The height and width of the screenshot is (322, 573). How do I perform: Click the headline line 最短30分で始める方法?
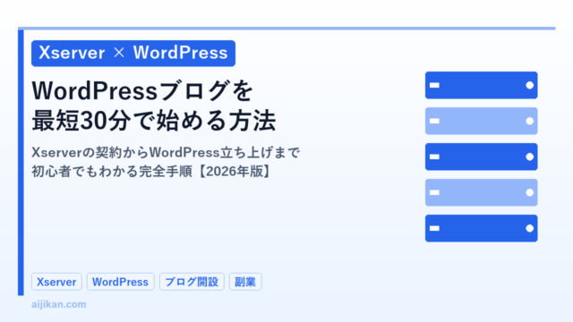pos(154,121)
